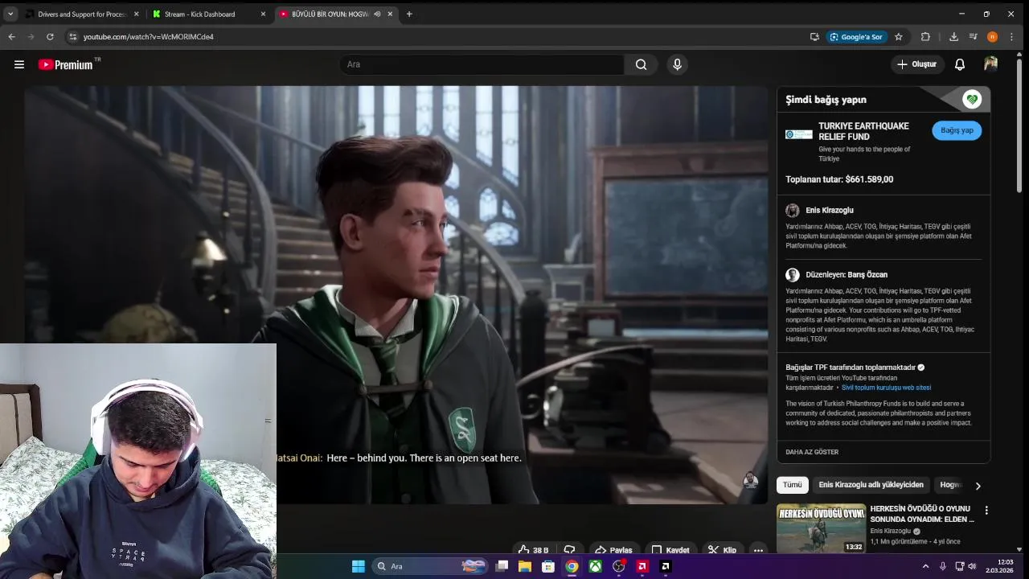Viewport: 1029px width, 579px height.
Task: Open the Chrome profile avatar
Action: tap(992, 37)
